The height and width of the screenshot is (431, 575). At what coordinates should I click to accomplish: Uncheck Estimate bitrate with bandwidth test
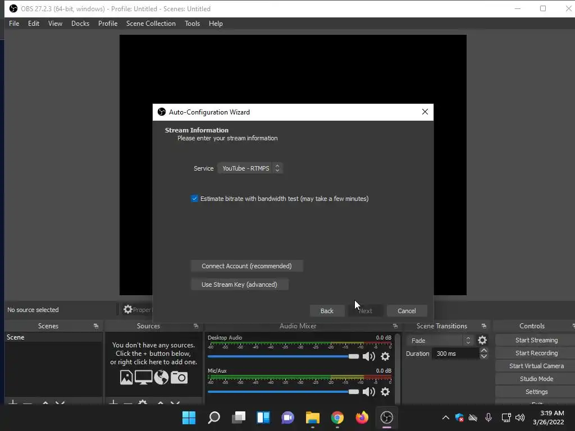point(194,199)
